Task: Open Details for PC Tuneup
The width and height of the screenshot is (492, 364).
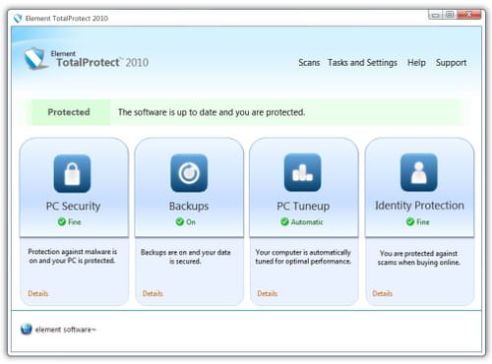Action: coord(268,293)
